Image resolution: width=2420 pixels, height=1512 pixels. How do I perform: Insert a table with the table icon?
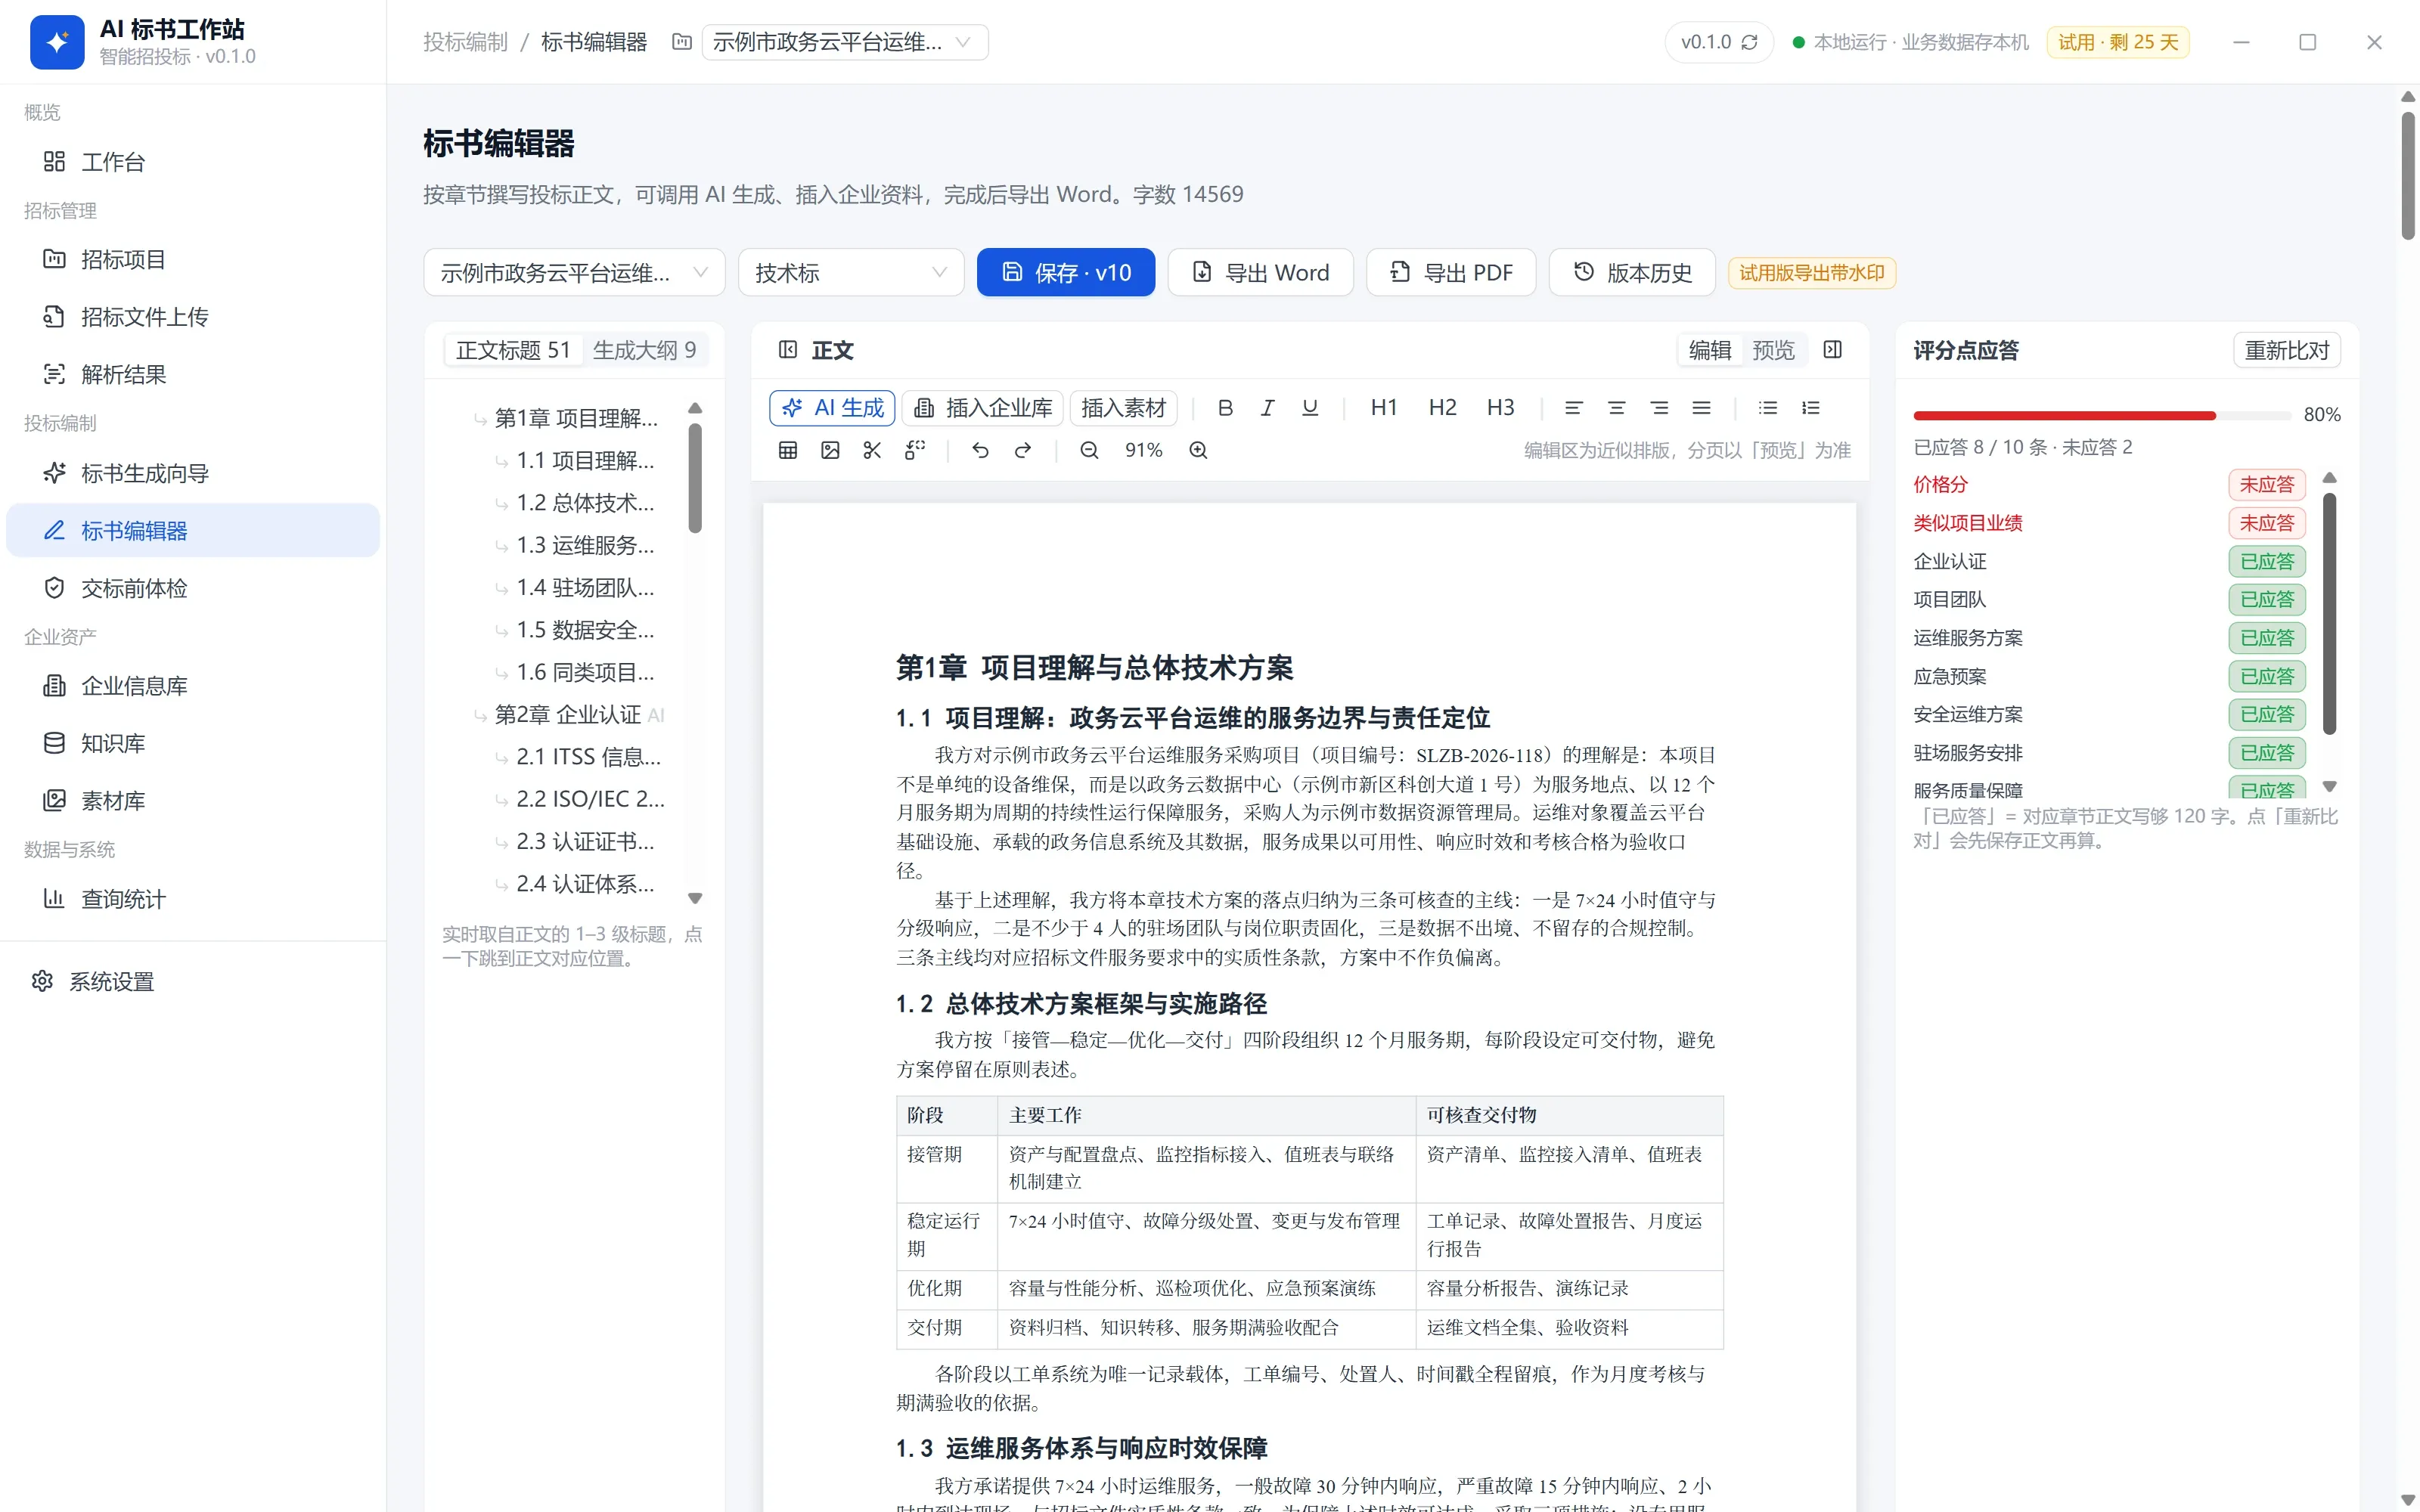788,450
